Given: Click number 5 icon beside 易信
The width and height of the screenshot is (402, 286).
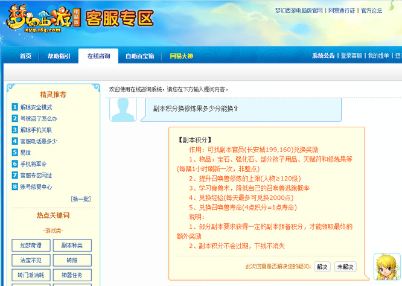Looking at the screenshot, I should tap(15, 152).
